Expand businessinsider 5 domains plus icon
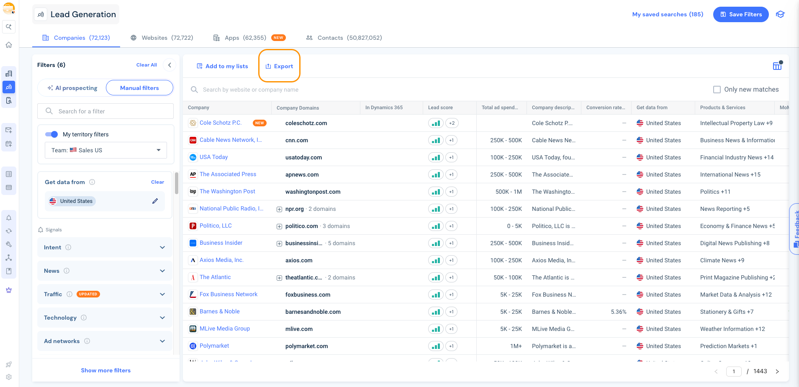 279,243
